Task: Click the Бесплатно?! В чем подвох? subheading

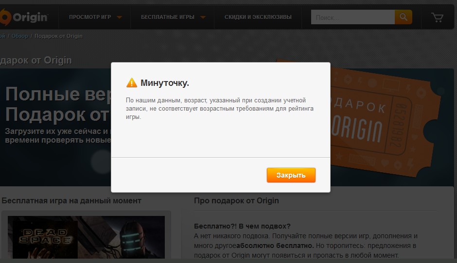Action: 242,226
